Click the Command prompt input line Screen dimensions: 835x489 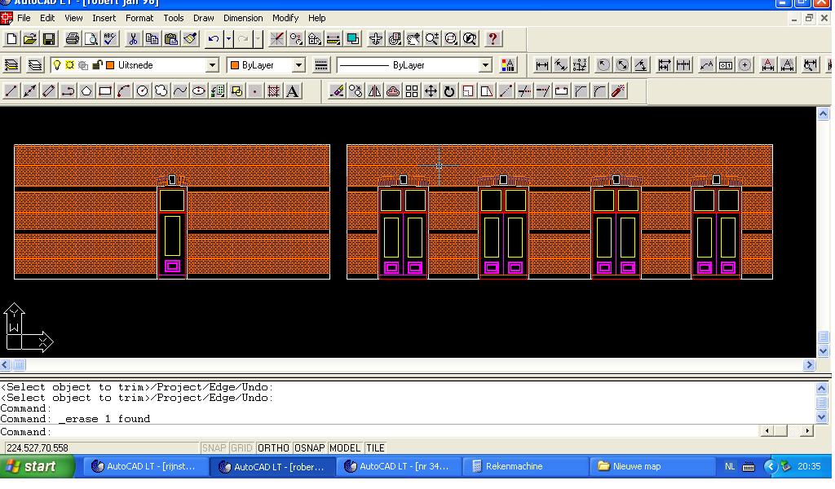pyautogui.click(x=381, y=431)
